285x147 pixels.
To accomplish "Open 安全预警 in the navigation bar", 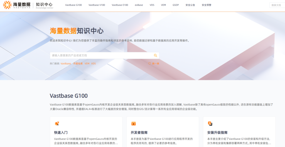I will [207, 5].
